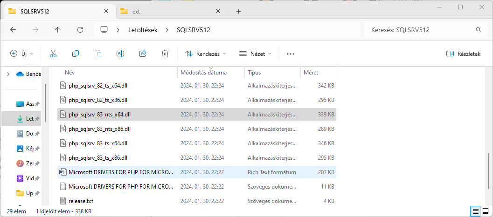Viewport: 493px width, 217px height.
Task: Switch to details list view icon
Action: coord(476,211)
